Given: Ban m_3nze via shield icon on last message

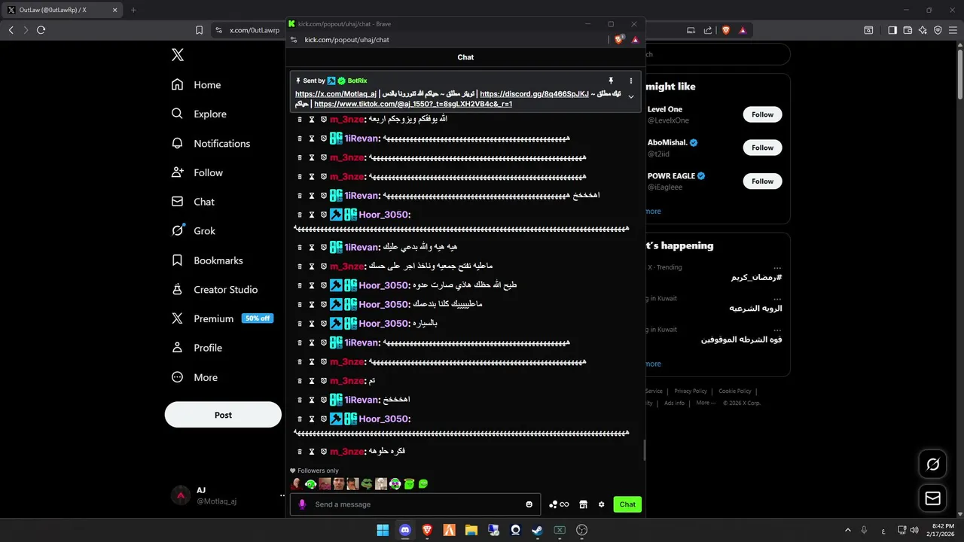Looking at the screenshot, I should (324, 452).
